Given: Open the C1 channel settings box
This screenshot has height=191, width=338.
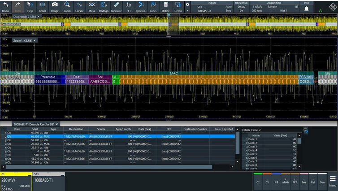Looking at the screenshot, I should (16, 182).
